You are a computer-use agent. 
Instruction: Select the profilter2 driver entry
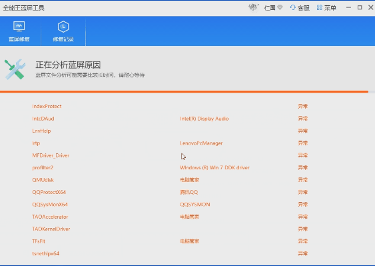coord(43,167)
